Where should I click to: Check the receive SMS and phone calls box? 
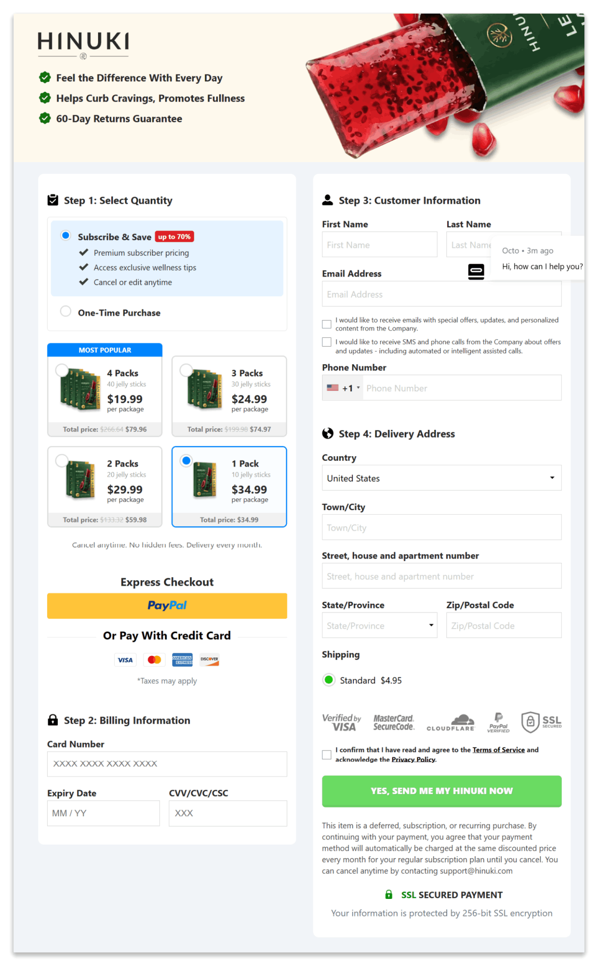pos(327,342)
